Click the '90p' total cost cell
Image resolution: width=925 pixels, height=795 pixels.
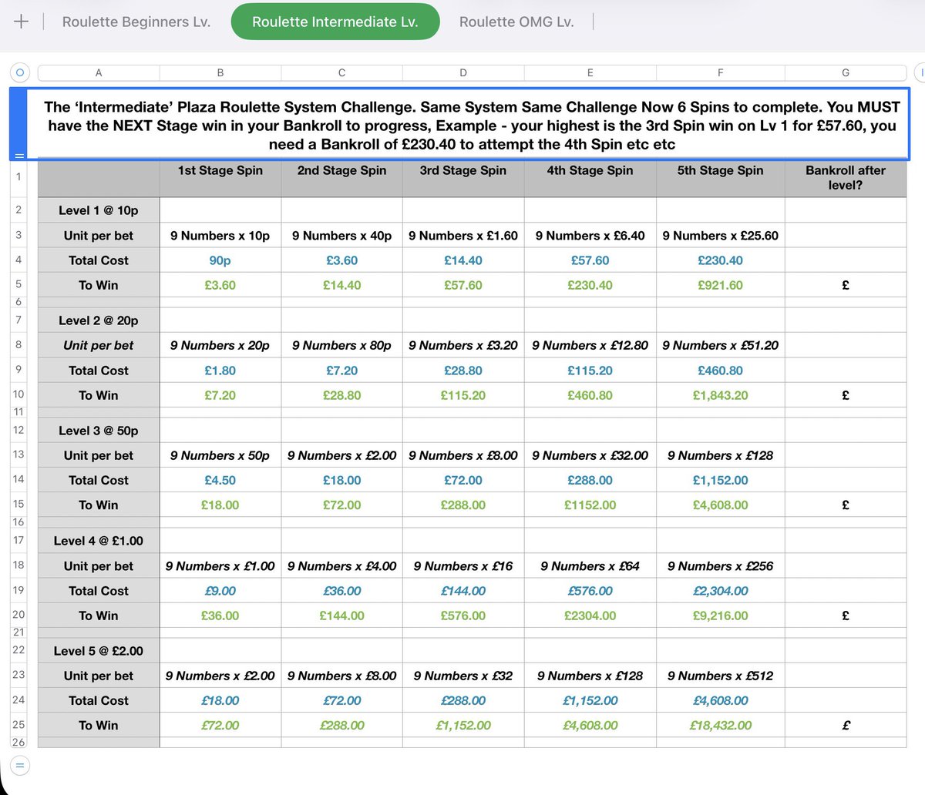click(x=220, y=260)
